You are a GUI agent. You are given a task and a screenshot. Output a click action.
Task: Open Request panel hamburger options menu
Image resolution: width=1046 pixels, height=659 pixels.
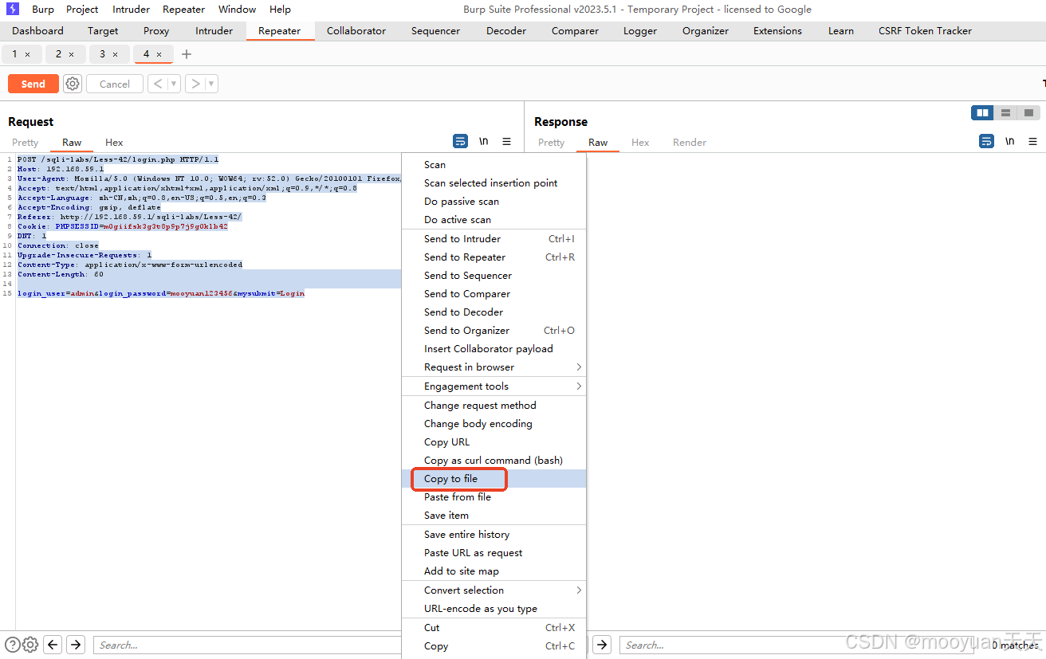[x=506, y=141]
